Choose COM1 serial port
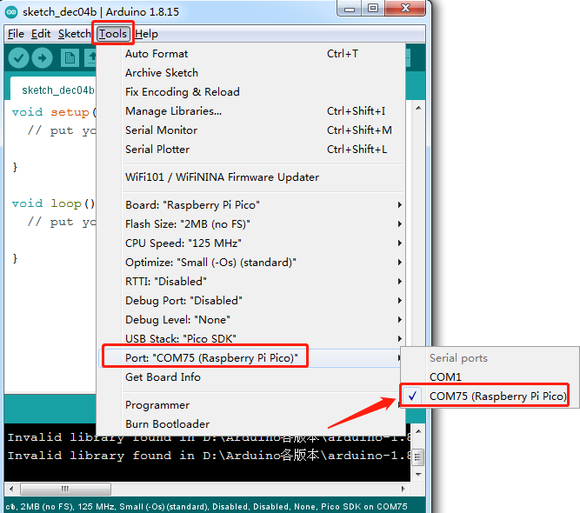Viewport: 580px width, 513px height. pos(490,376)
